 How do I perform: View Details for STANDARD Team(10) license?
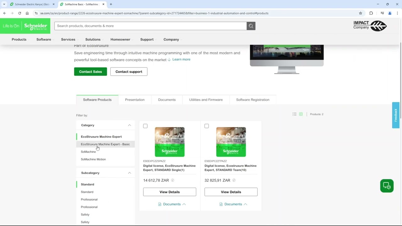(231, 192)
